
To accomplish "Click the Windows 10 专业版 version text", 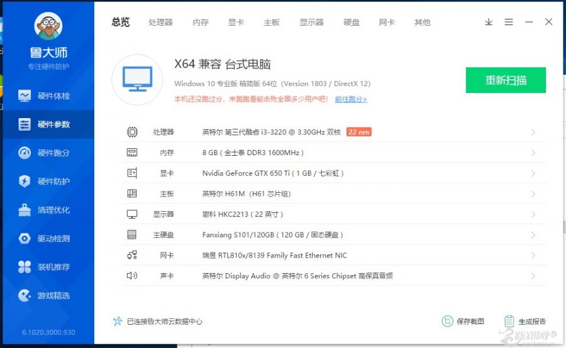I will click(x=272, y=84).
